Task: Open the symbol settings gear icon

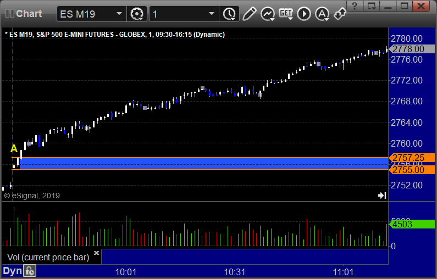Action: [x=137, y=14]
